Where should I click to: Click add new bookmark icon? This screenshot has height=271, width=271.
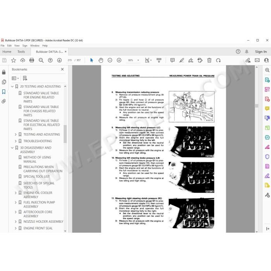[x=25, y=78]
